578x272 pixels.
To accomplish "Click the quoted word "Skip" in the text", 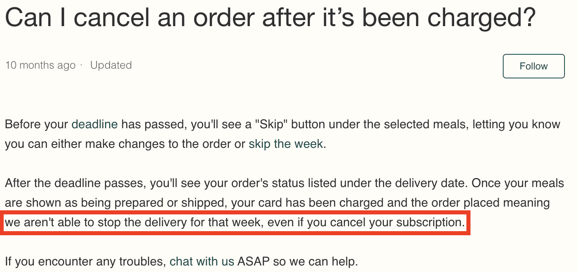I will (x=271, y=124).
